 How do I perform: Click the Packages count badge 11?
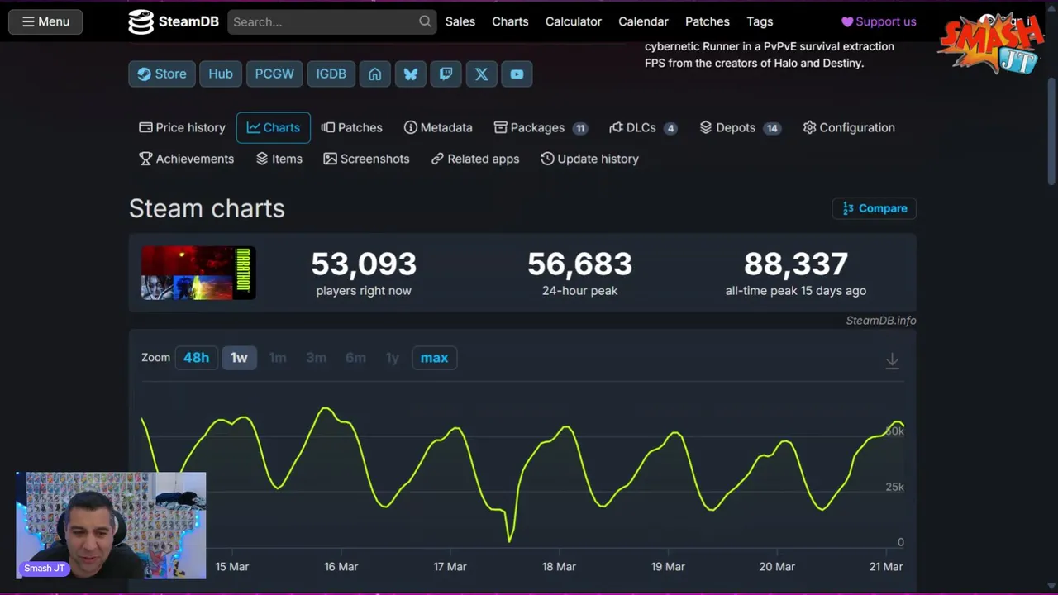point(580,128)
